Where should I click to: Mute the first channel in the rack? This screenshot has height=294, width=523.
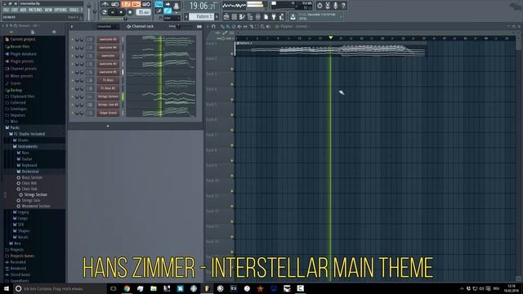73,39
